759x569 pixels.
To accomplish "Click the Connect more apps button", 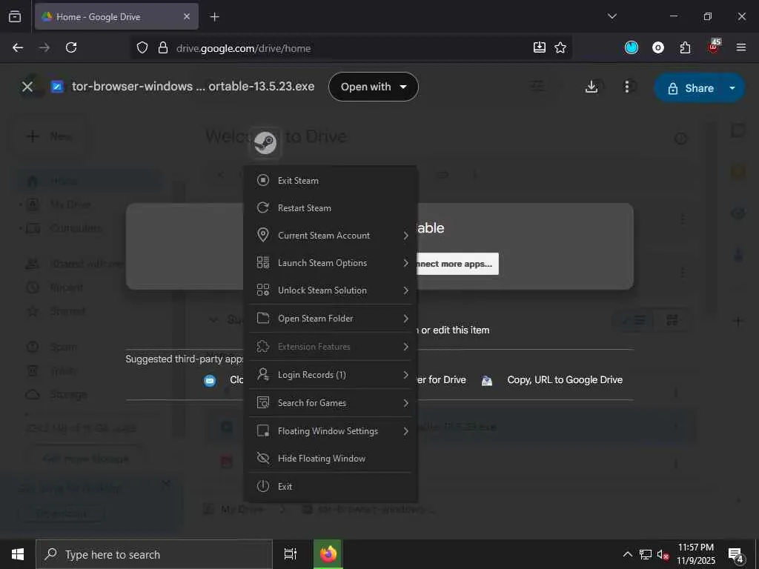I will click(x=457, y=264).
